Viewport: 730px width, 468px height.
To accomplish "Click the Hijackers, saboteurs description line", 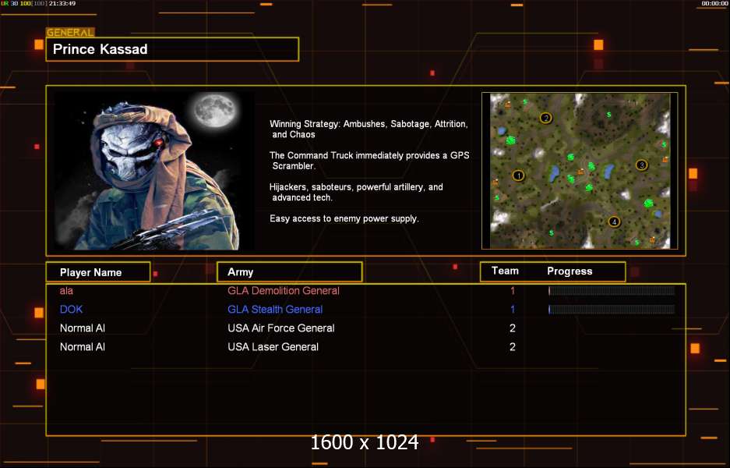I will [x=356, y=192].
